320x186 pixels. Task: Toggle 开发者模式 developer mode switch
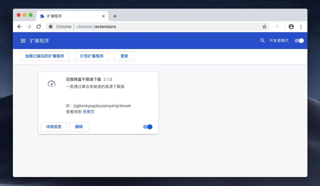pos(299,41)
